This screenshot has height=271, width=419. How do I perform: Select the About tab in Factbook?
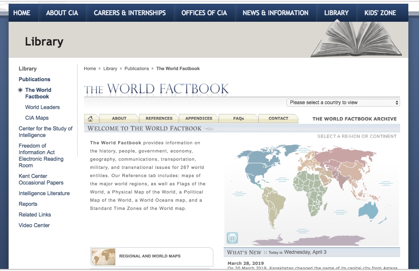pos(119,118)
